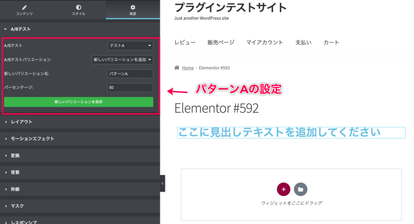Open the マイアカウント menu item

pyautogui.click(x=264, y=42)
